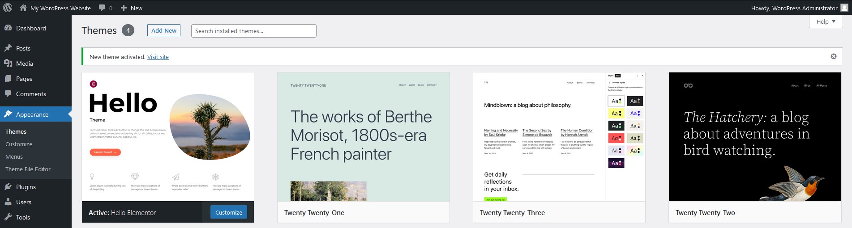Viewport: 852px width, 228px height.
Task: Dismiss the theme activated notice
Action: (x=834, y=56)
